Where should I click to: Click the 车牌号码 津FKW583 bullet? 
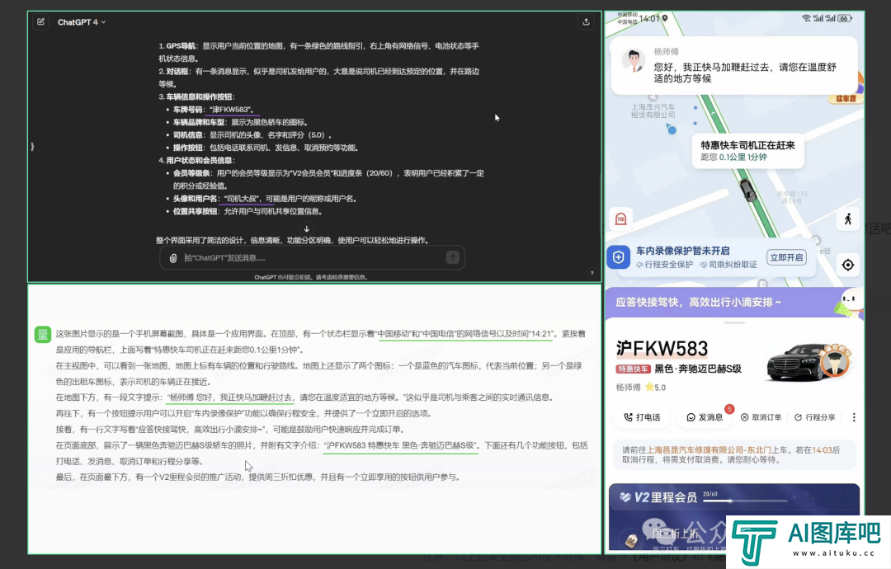click(x=214, y=110)
